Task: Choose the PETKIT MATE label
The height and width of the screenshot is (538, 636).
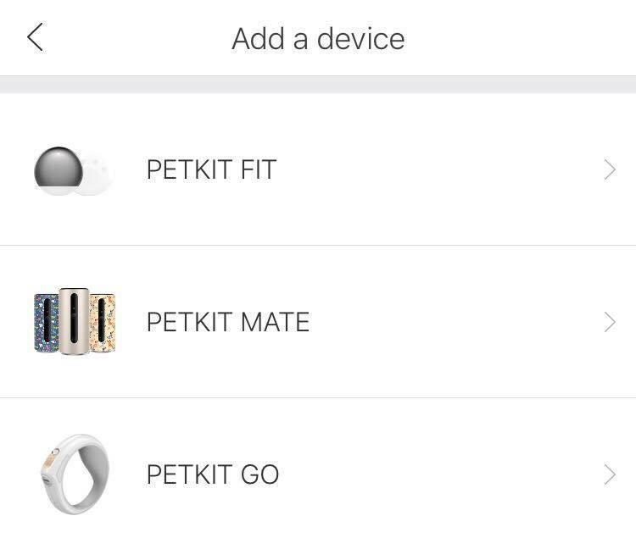Action: tap(228, 322)
